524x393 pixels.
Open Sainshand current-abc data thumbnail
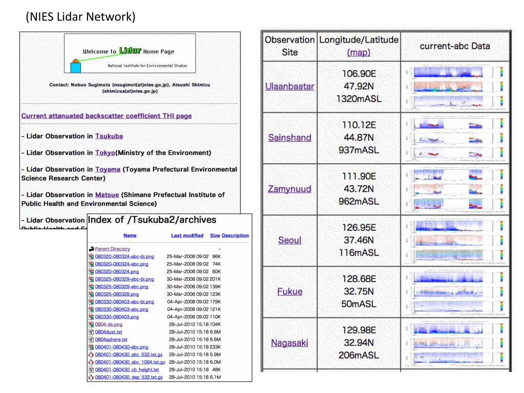coord(455,138)
